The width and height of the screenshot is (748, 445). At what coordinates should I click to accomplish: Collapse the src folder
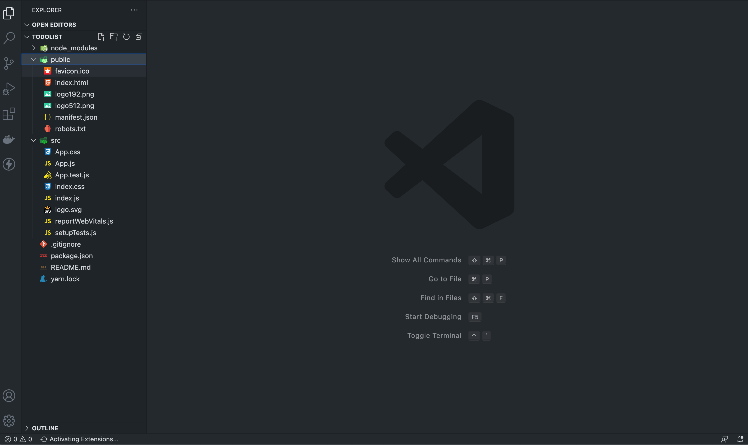point(84,140)
